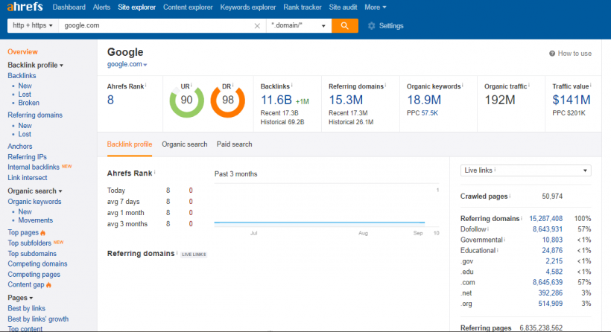Open the http + https protocol dropdown
This screenshot has width=611, height=332.
[33, 26]
